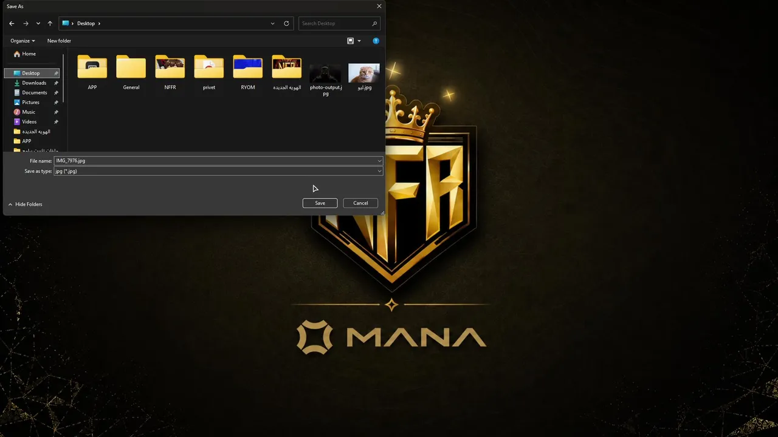Click the Desktop breadcrumb in address bar
Screen dimensions: 778x437
point(86,24)
